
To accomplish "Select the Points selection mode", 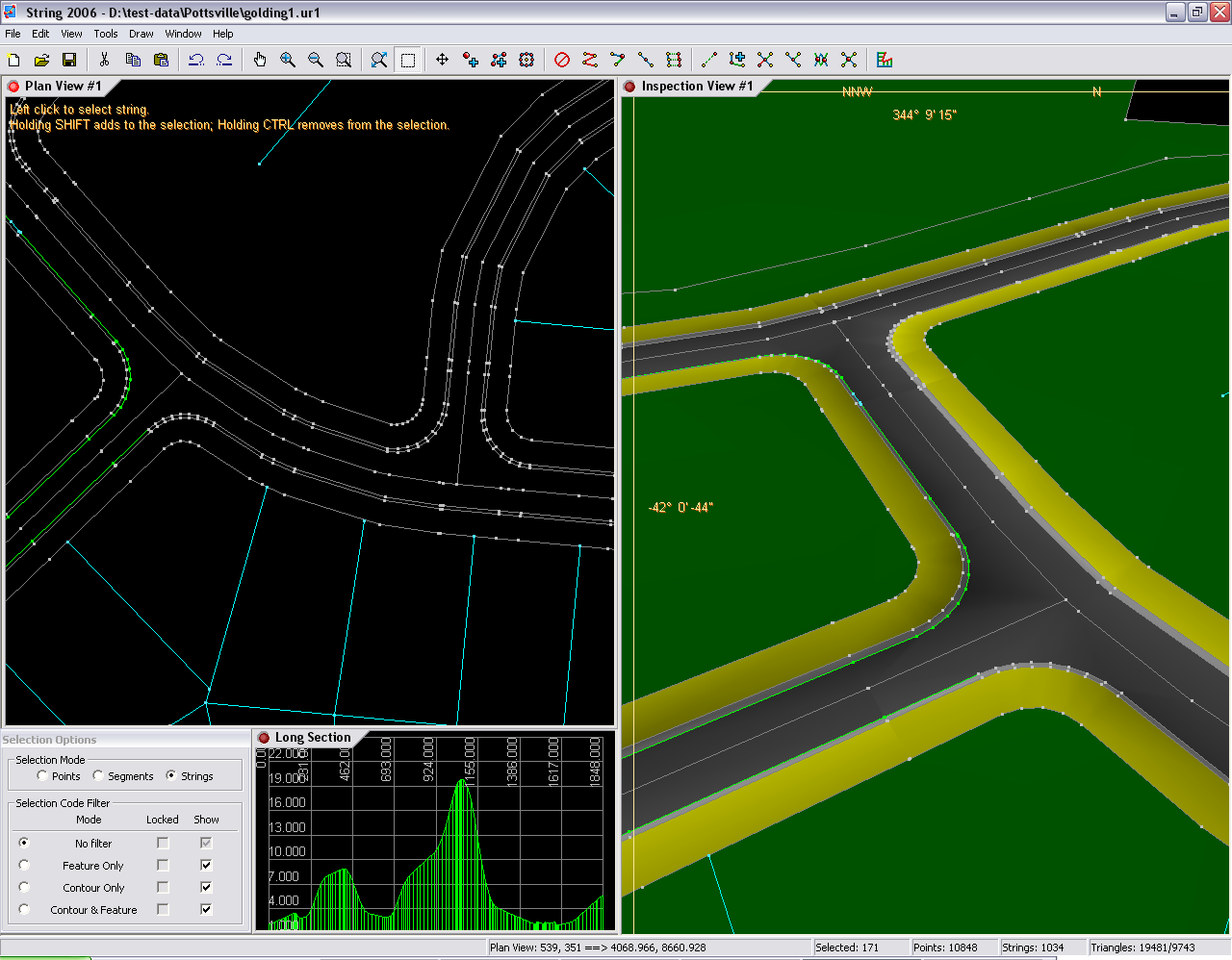I will [42, 776].
